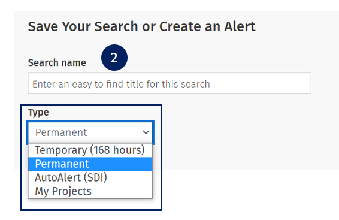Image resolution: width=339 pixels, height=220 pixels.
Task: Click the chevron arrow in Type dropdown
Action: (x=146, y=132)
